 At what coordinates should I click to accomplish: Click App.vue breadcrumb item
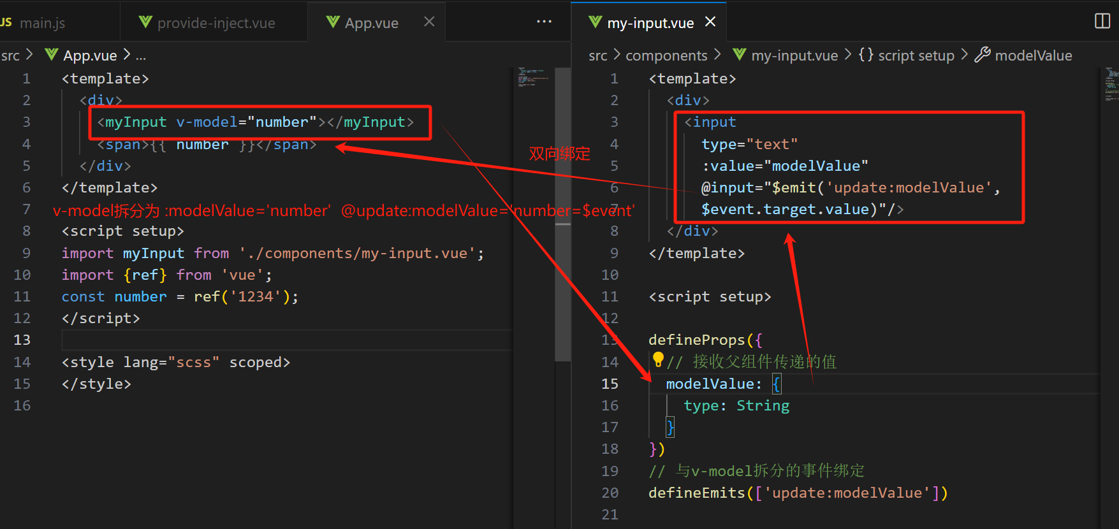pos(90,55)
